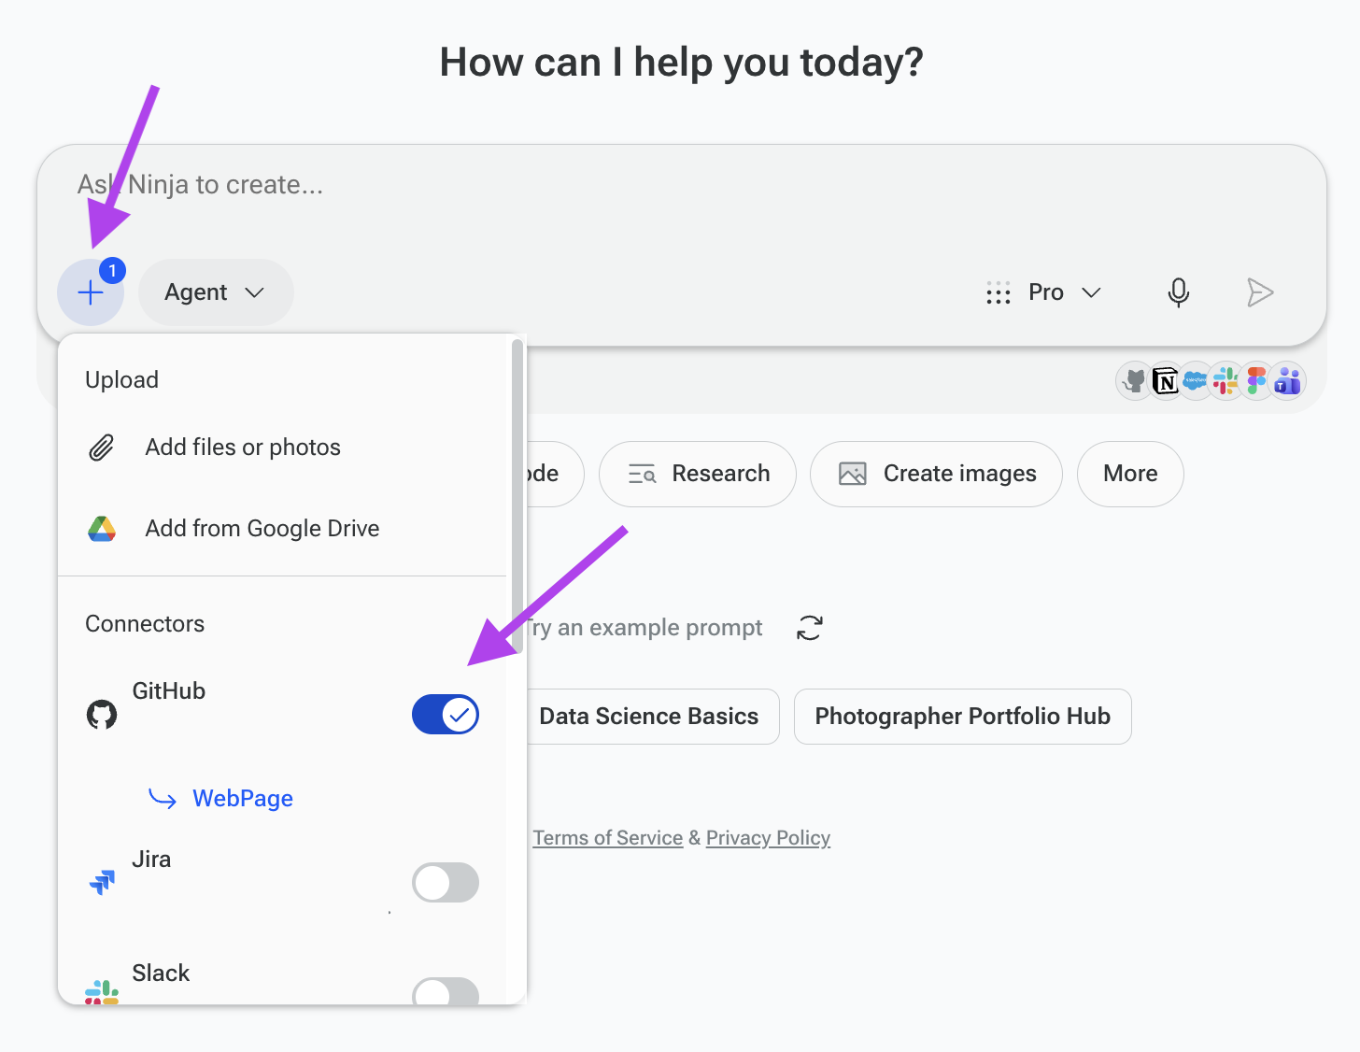
Task: Enable the Jira connector toggle
Action: click(446, 883)
